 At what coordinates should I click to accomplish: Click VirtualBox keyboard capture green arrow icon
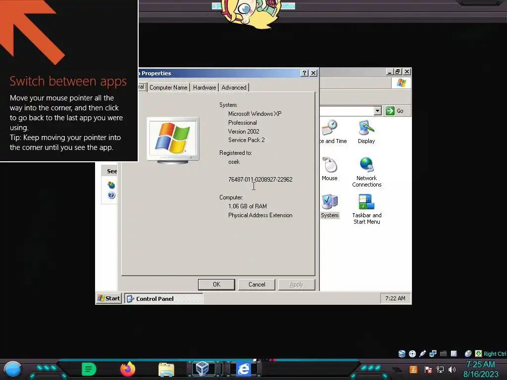tap(479, 353)
